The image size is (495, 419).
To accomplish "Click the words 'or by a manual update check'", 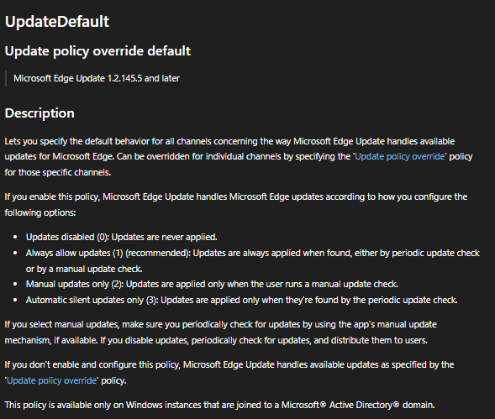I will (84, 269).
